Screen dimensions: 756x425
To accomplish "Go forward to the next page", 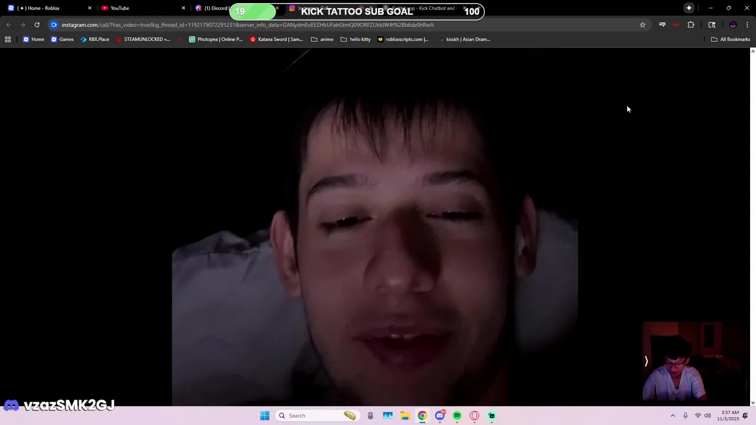I will pos(22,25).
